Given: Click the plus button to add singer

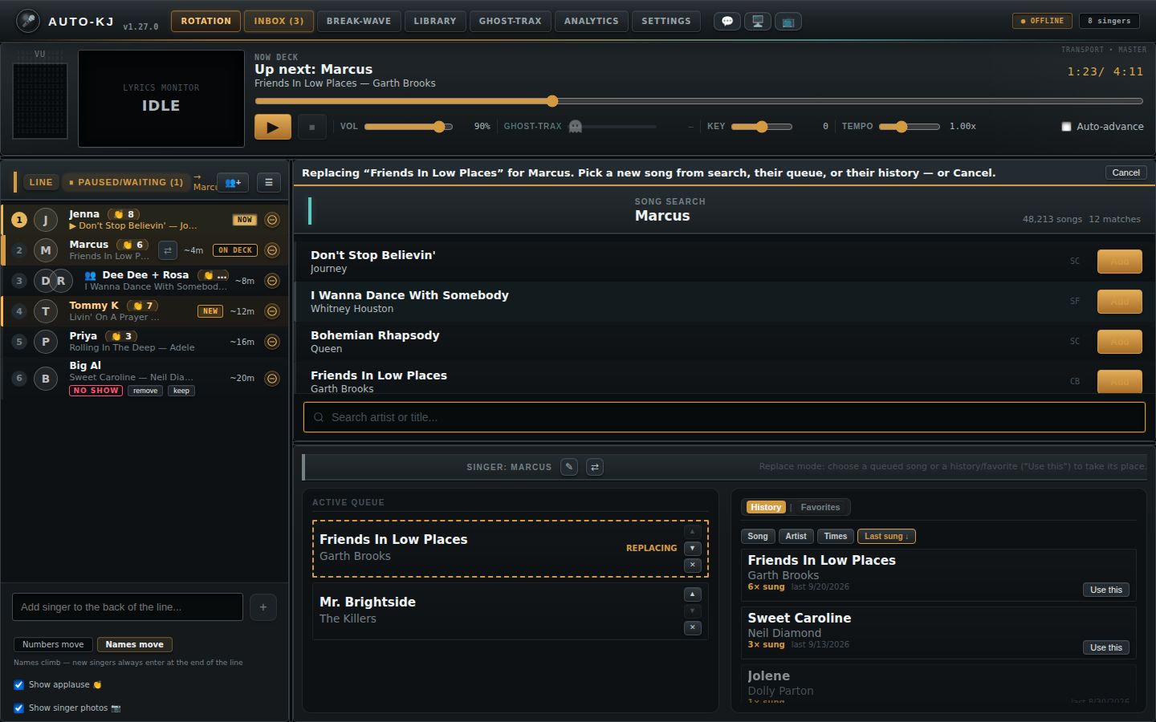Looking at the screenshot, I should click(263, 607).
